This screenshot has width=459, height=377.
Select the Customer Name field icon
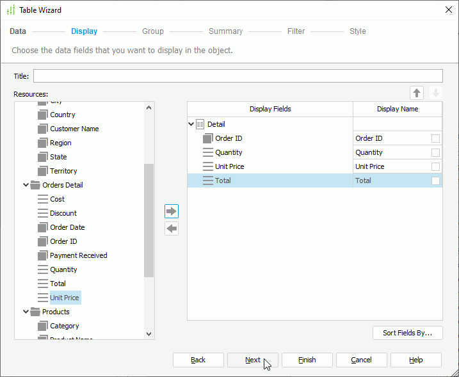(43, 129)
